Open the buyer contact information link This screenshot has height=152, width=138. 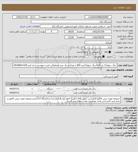pos(29,26)
